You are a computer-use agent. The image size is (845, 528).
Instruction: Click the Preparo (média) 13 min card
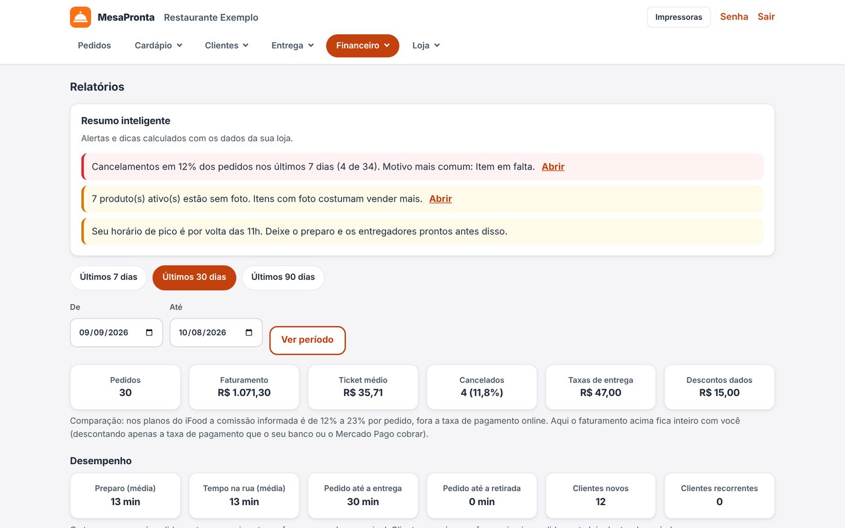tap(126, 495)
